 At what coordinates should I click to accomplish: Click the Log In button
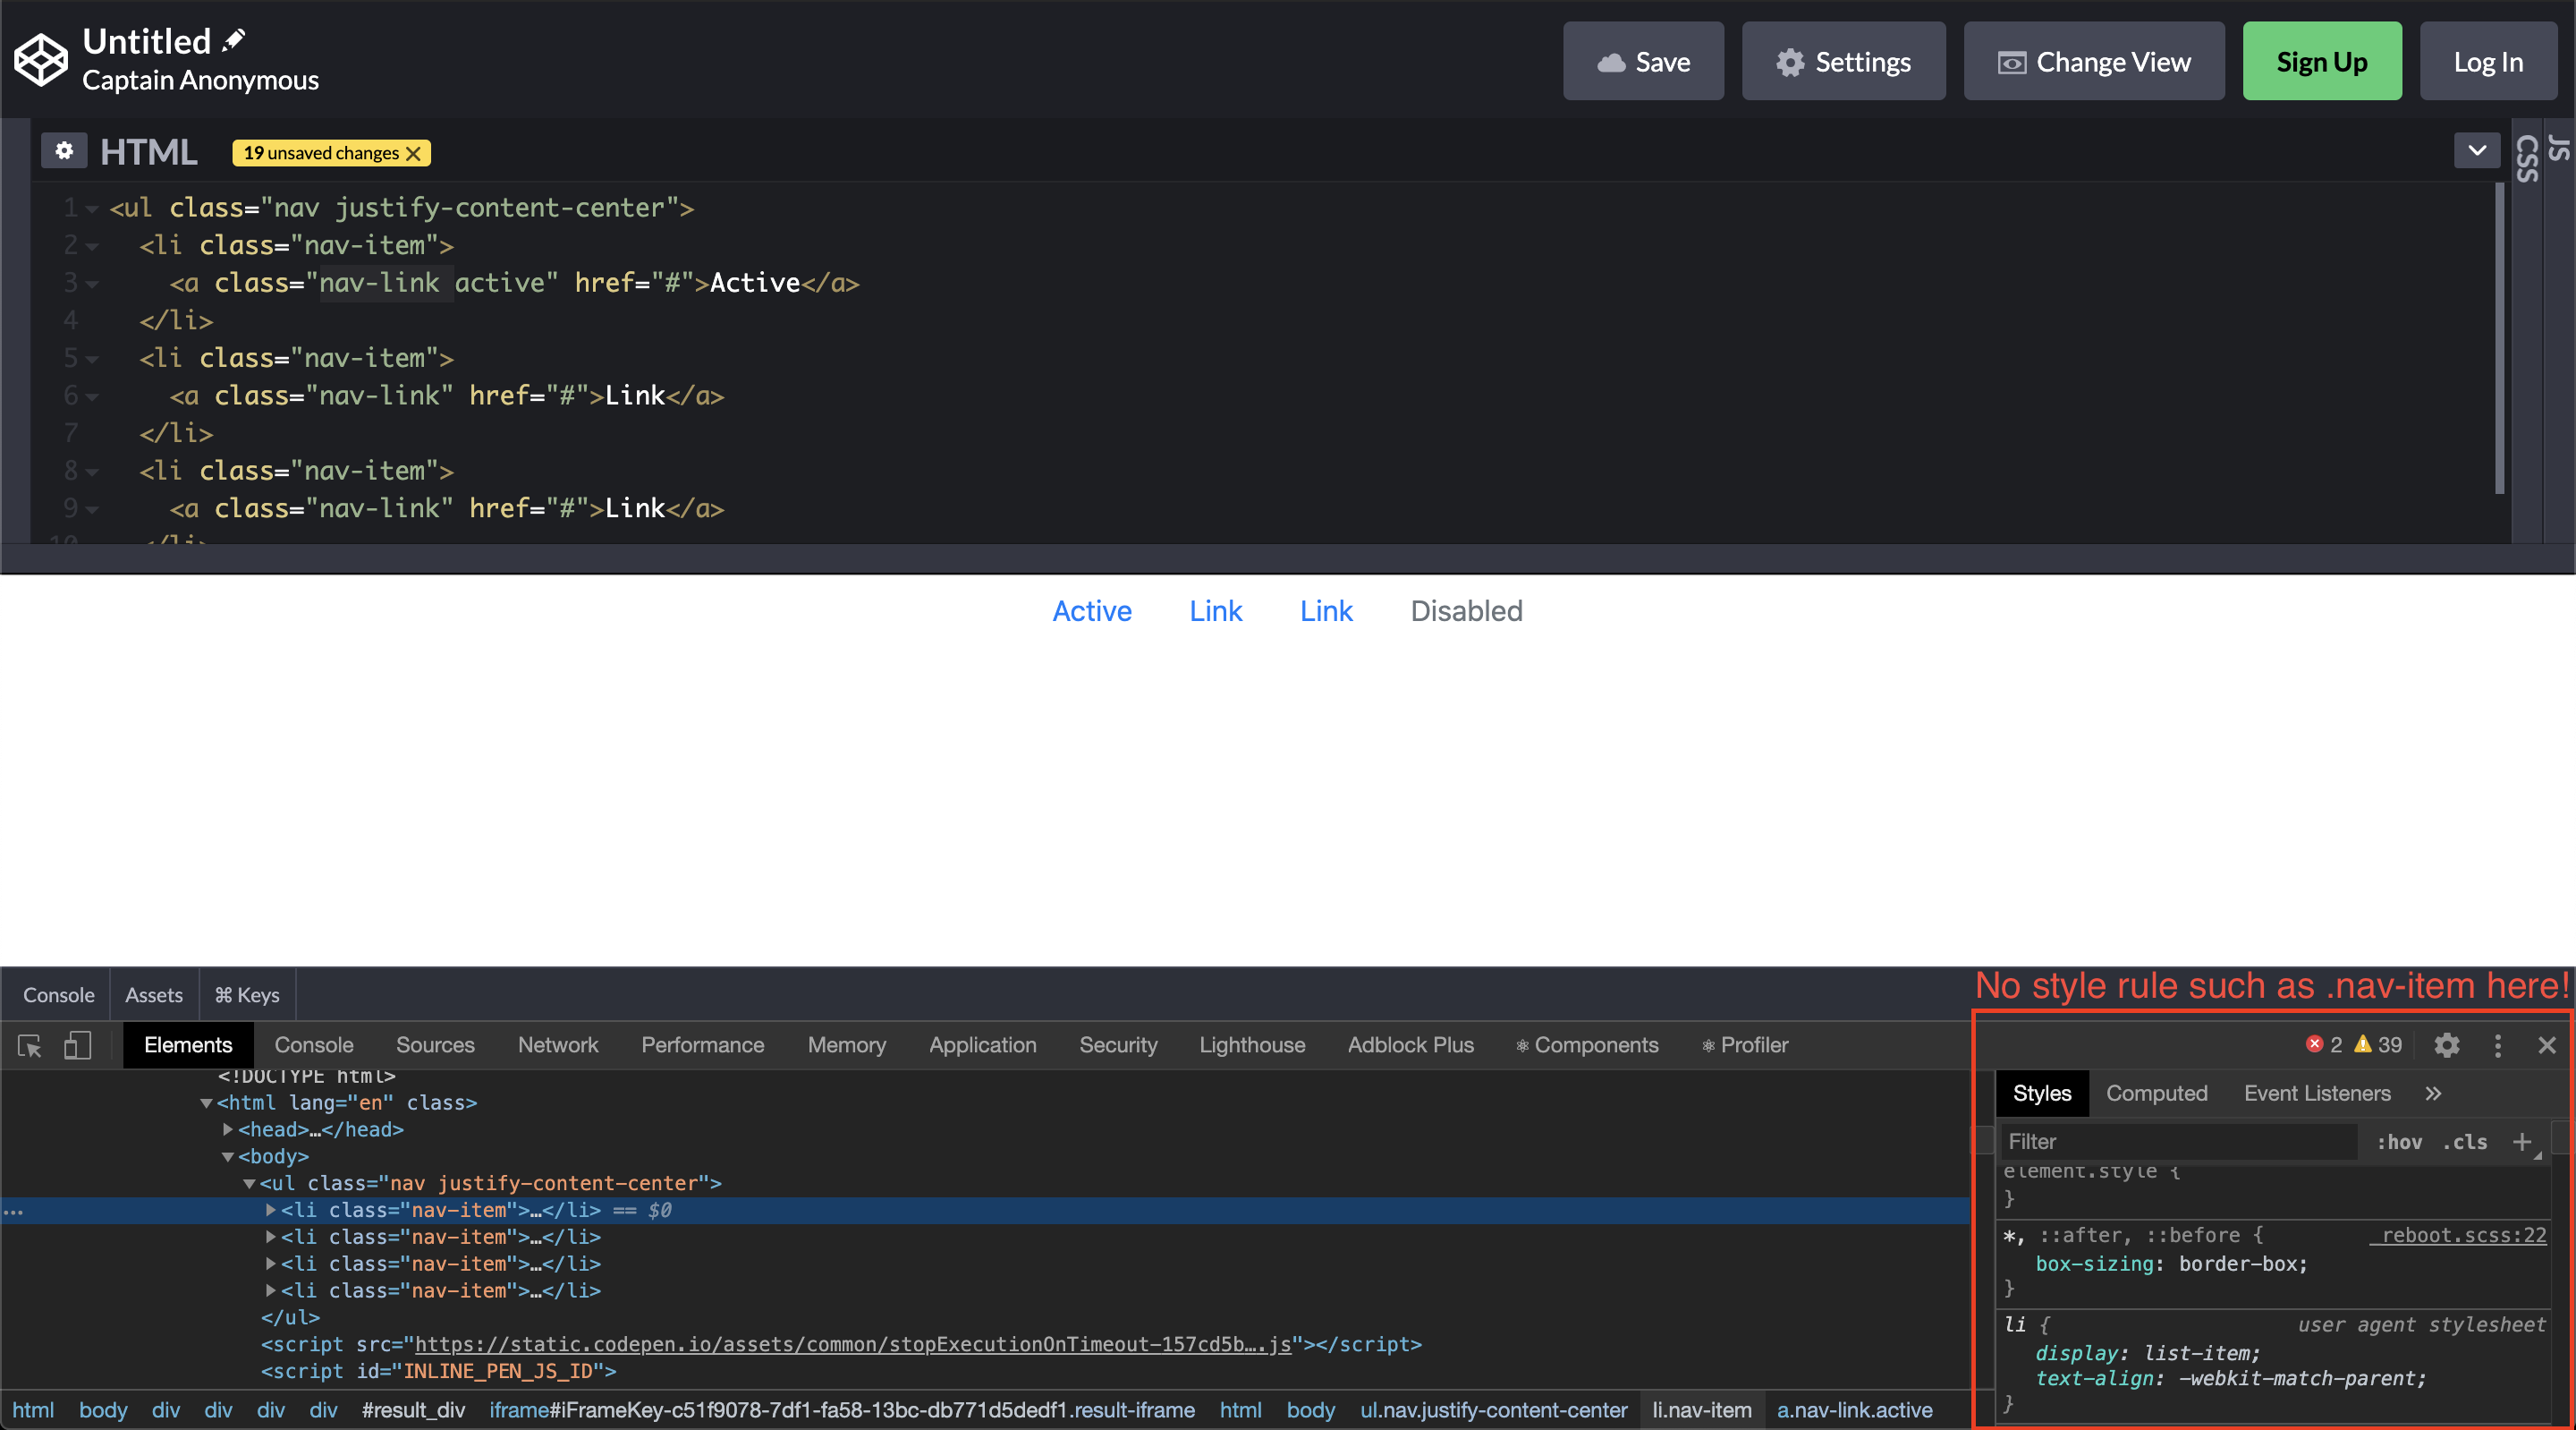(2488, 61)
